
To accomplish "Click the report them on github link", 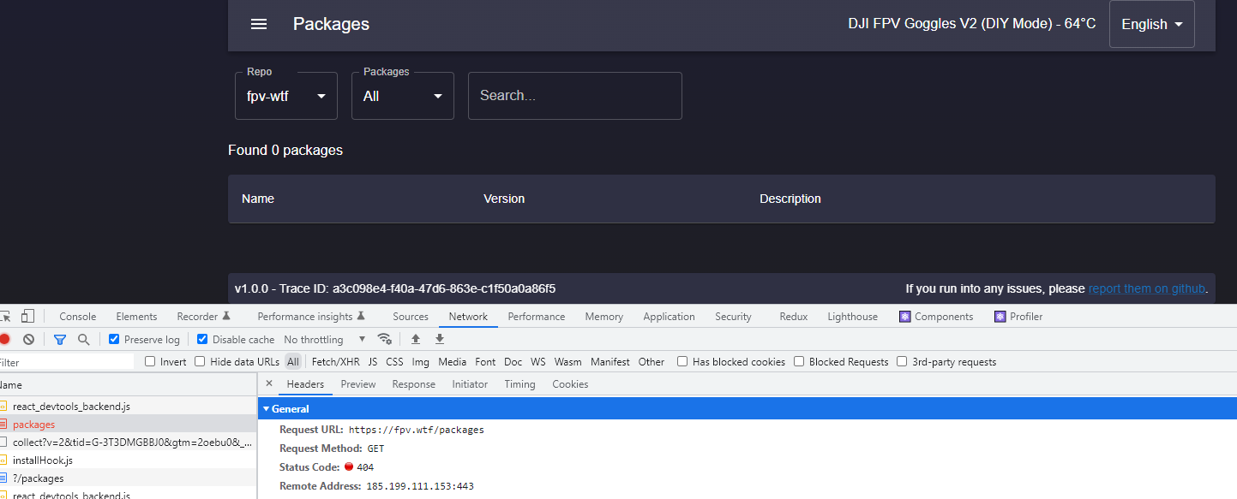I will click(1146, 288).
